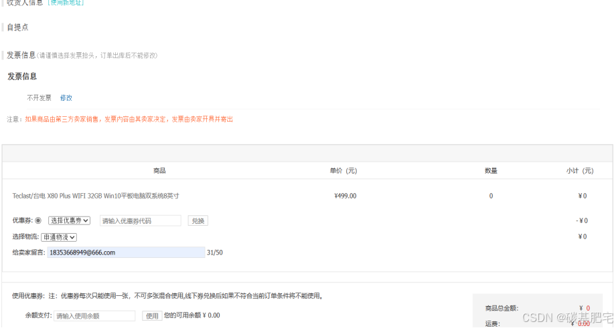Click the 使用 balance button

[x=152, y=316]
